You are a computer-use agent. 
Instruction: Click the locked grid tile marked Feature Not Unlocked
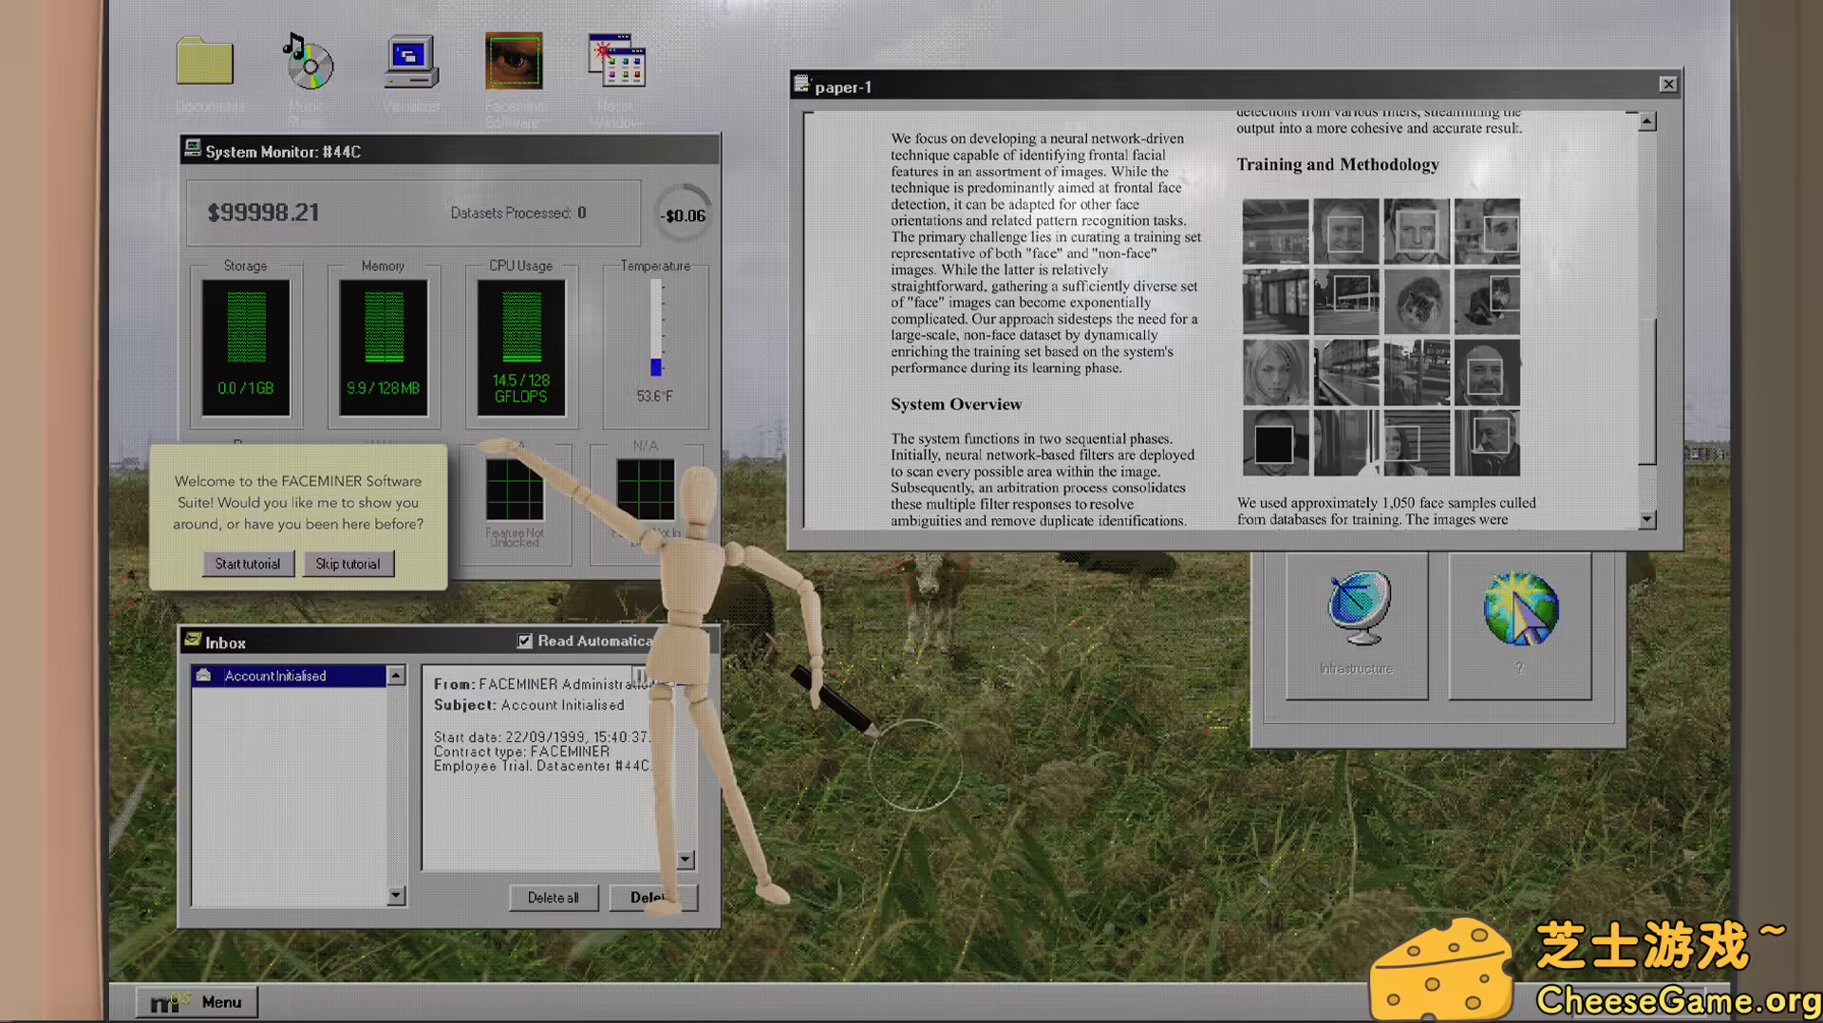click(516, 504)
